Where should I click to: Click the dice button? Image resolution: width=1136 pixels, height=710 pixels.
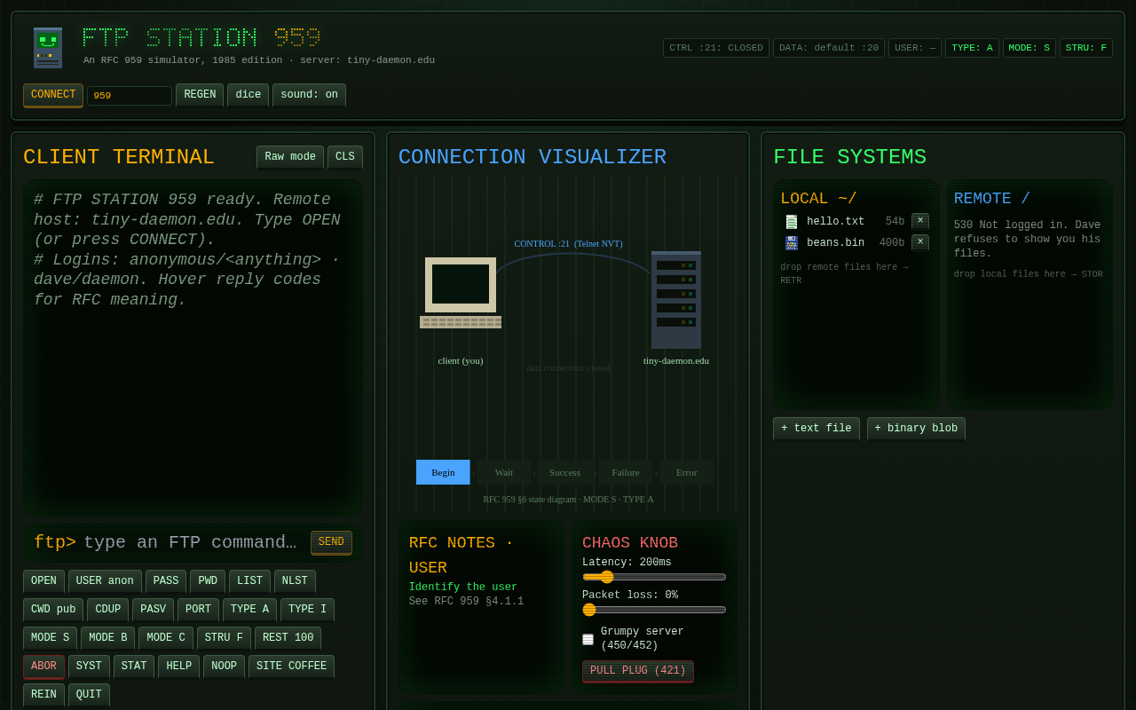point(248,95)
